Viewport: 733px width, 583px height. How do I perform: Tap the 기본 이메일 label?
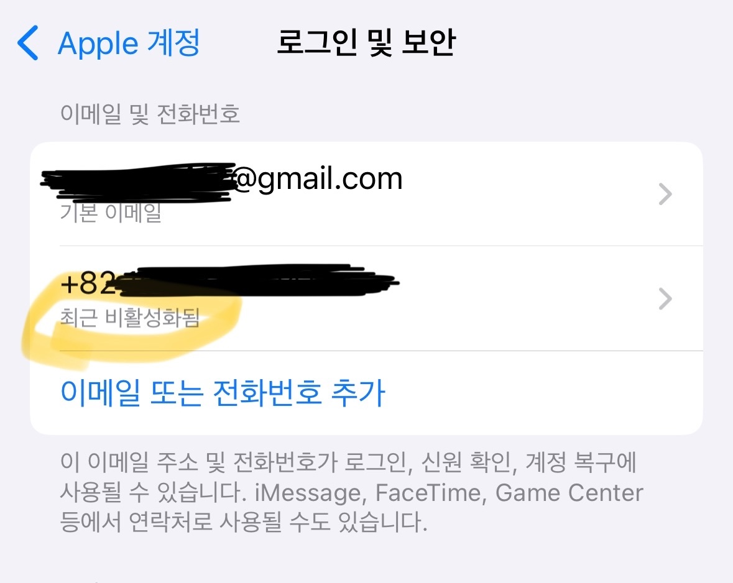pos(111,213)
